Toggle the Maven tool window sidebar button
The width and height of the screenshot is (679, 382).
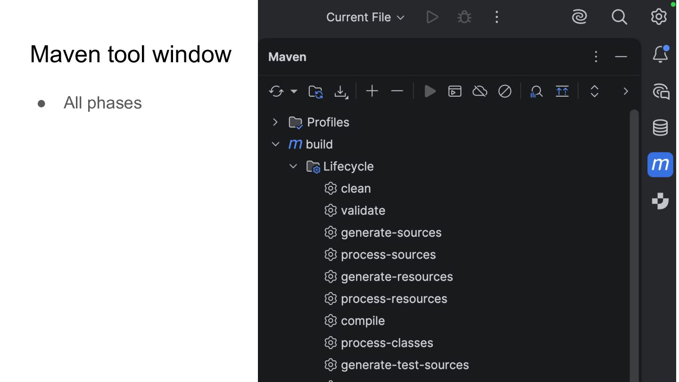(660, 165)
